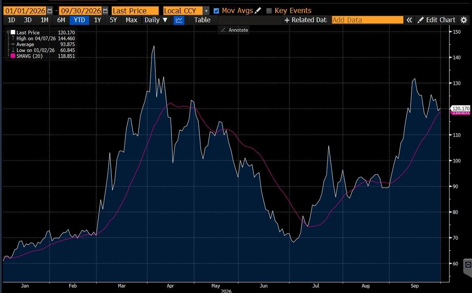Open the end date calendar picker icon
Screen dimensions: 472x293
tap(105, 11)
